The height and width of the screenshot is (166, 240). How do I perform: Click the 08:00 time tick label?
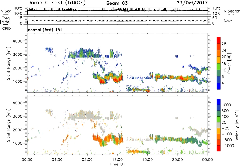(x=87, y=160)
